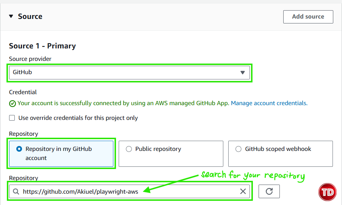Refresh the repository list

(269, 191)
